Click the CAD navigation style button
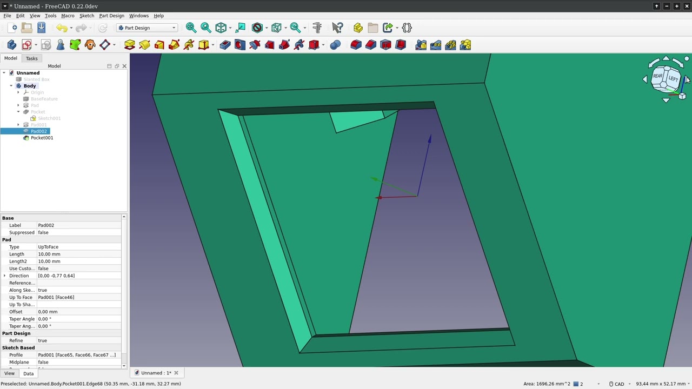Screen dimensions: 692x389 click(x=616, y=384)
